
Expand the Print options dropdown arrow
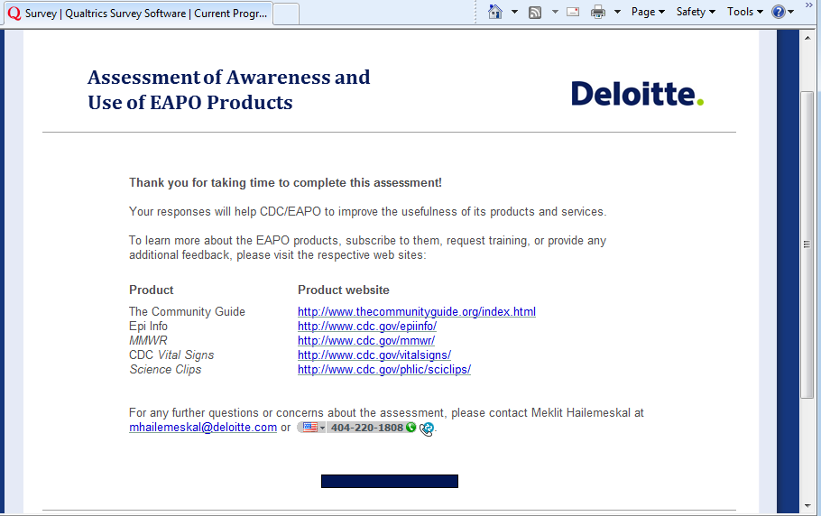point(617,12)
